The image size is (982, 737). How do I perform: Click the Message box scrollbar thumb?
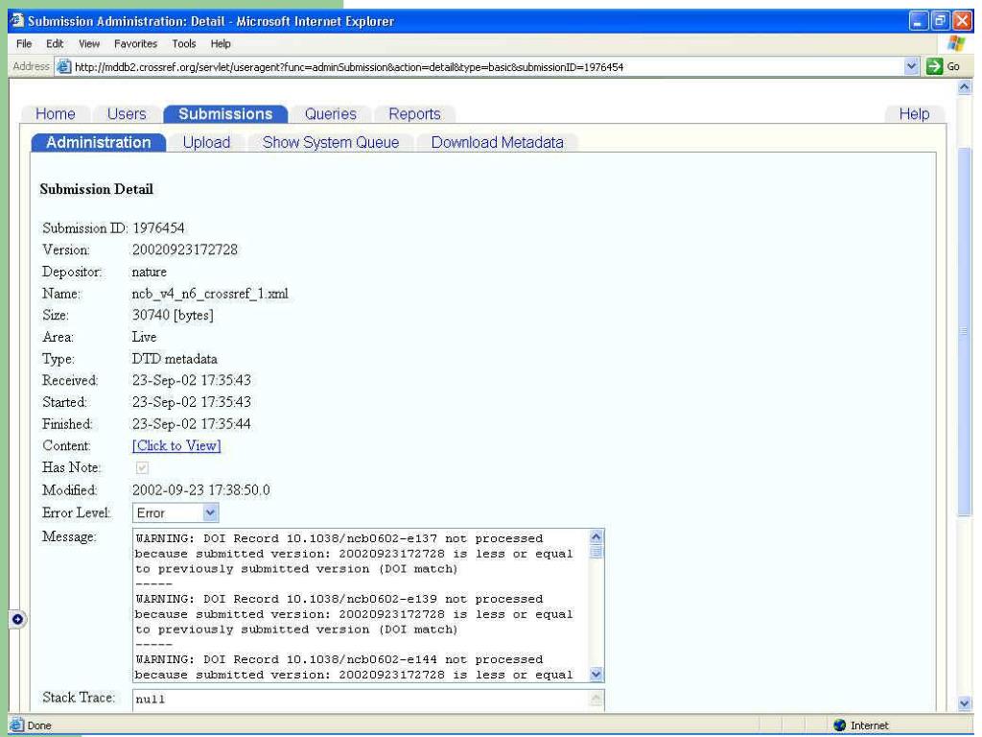596,552
